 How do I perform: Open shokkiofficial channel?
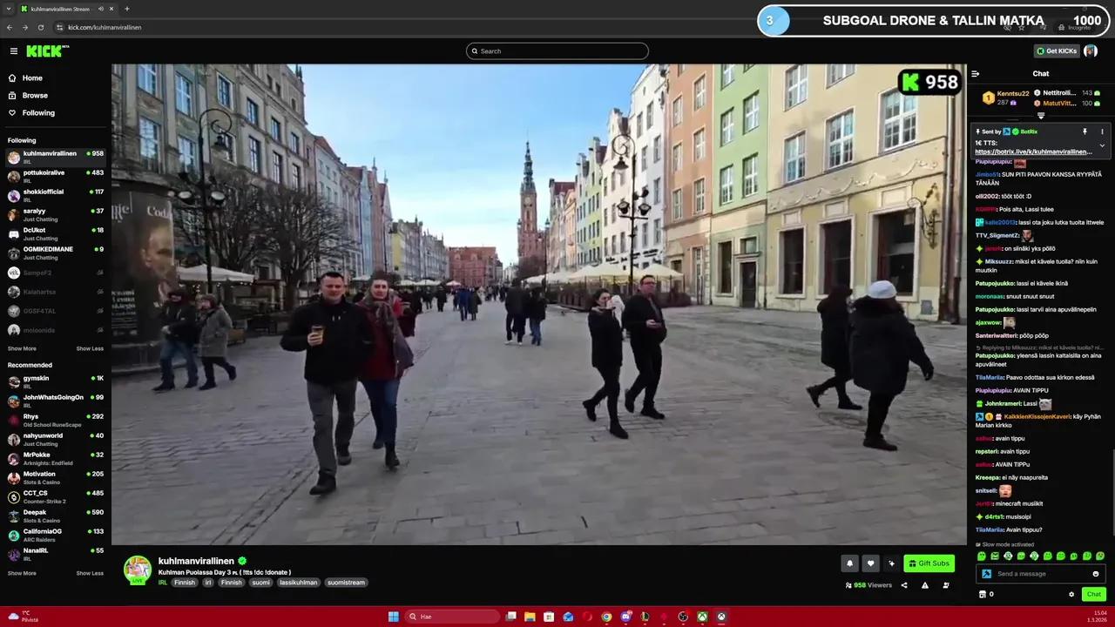[x=56, y=195]
